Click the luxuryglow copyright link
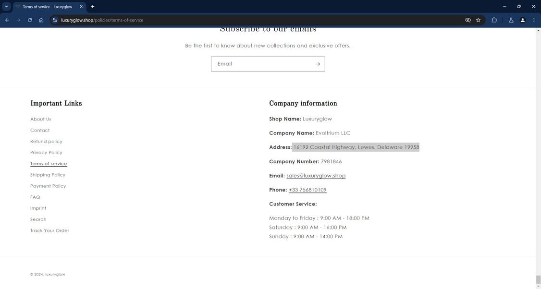541x289 pixels. coord(55,275)
